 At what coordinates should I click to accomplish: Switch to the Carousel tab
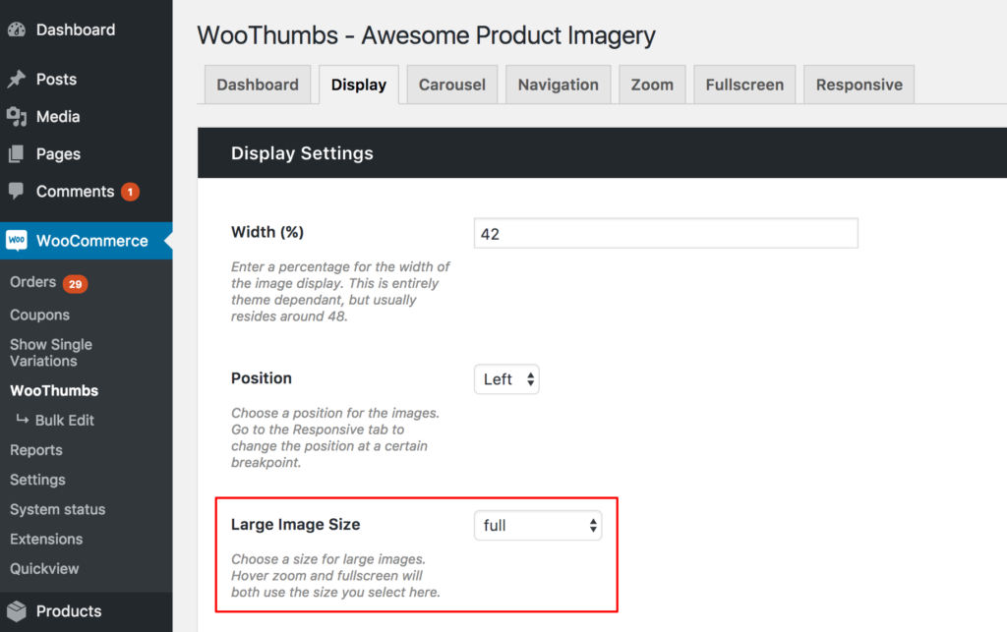(451, 84)
